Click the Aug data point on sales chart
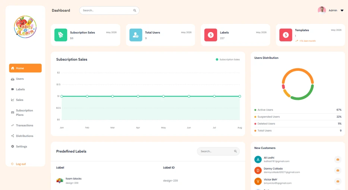This screenshot has width=348, height=190. tap(240, 96)
